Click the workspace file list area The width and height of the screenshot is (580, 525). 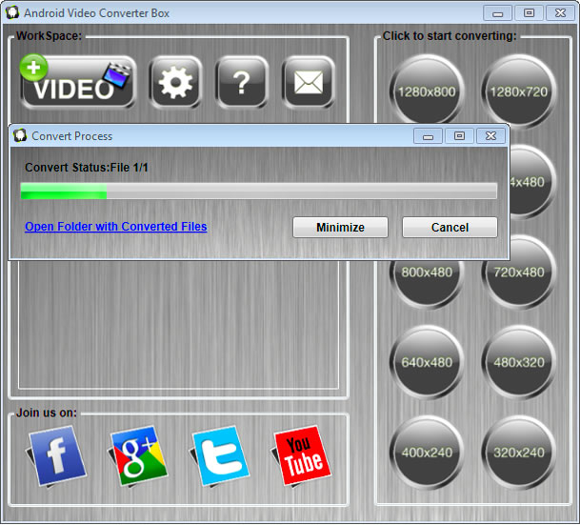pyautogui.click(x=178, y=325)
